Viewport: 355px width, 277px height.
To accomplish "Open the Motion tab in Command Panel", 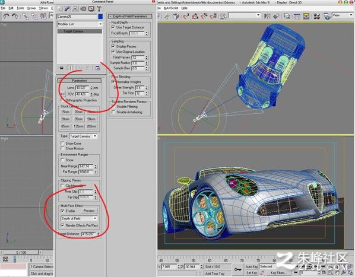I will click(83, 9).
